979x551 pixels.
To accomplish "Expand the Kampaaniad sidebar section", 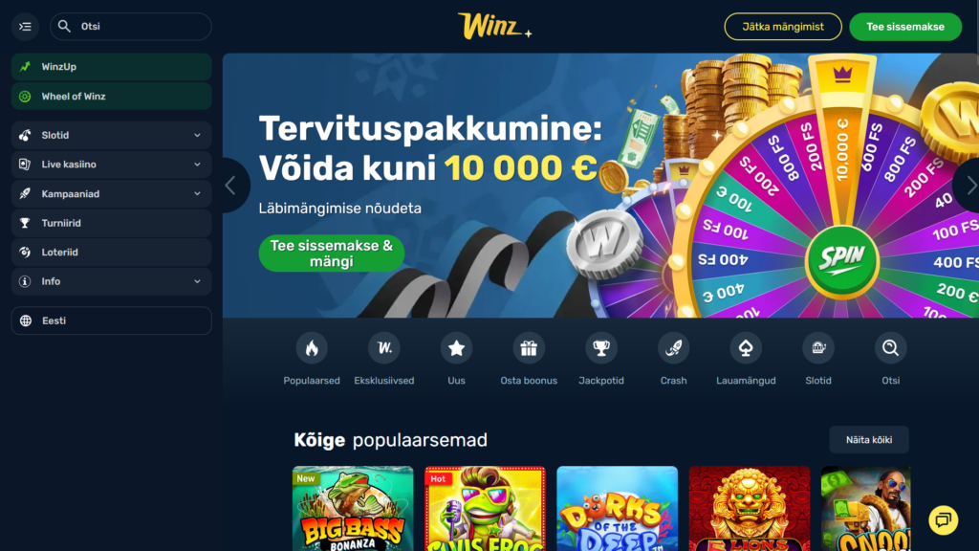I will coord(111,193).
